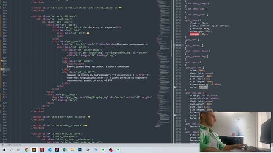Click 'display: inline-block' in CSS
Image resolution: width=273 pixels, height=153 pixels.
tap(204, 96)
